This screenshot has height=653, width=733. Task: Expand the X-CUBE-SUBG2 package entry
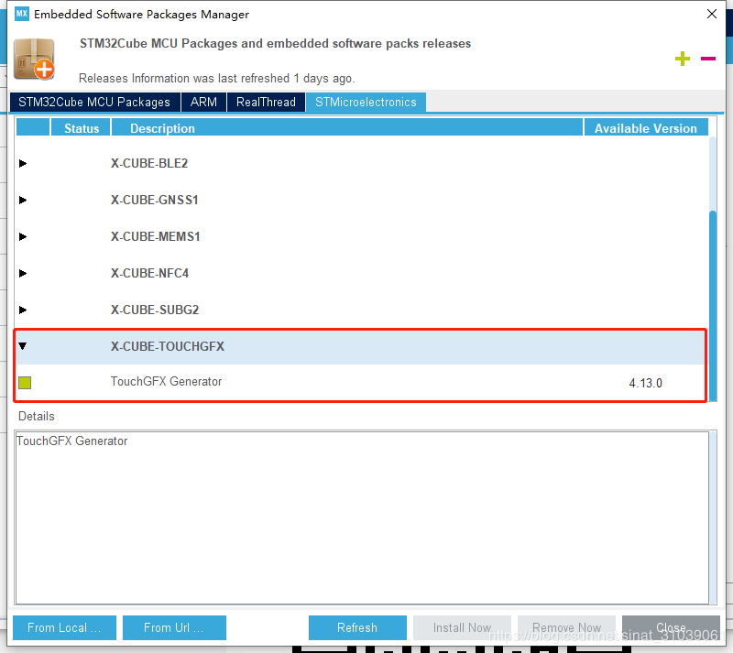point(22,310)
